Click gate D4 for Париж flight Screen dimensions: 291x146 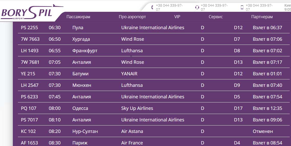pos(237,143)
